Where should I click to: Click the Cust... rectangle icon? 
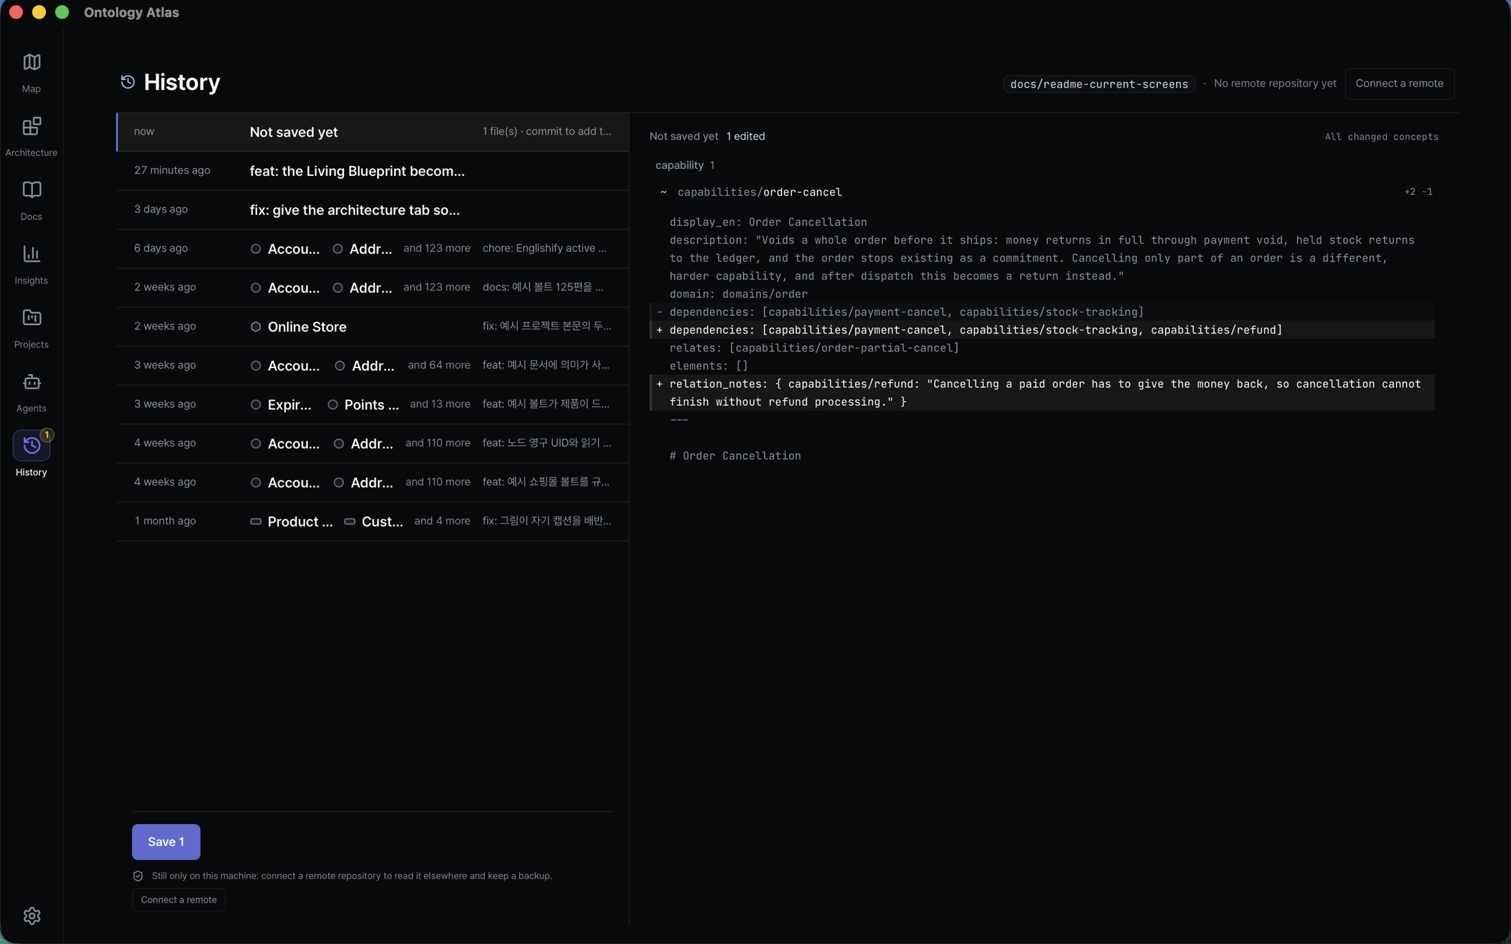350,522
